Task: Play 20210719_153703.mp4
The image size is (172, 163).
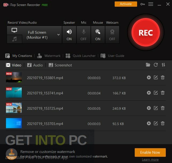Action: click(149, 123)
